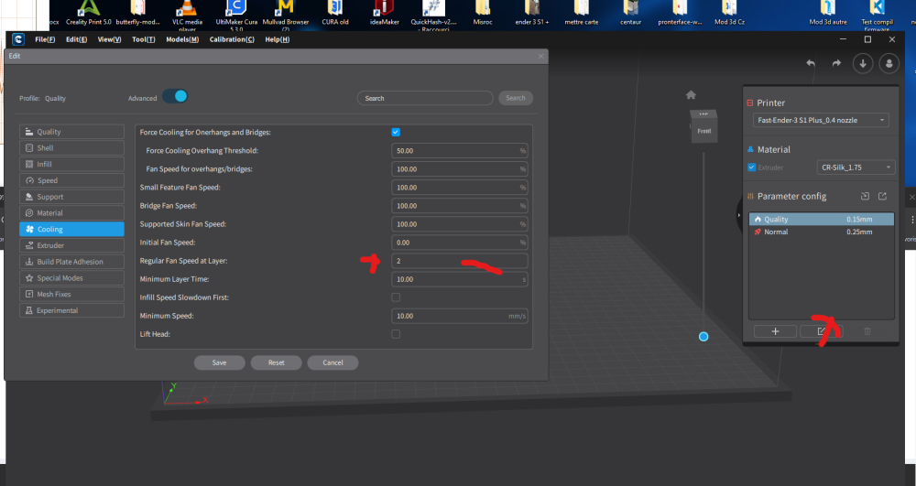Click the redo arrow icon
Screen dimensions: 916x486
[836, 63]
